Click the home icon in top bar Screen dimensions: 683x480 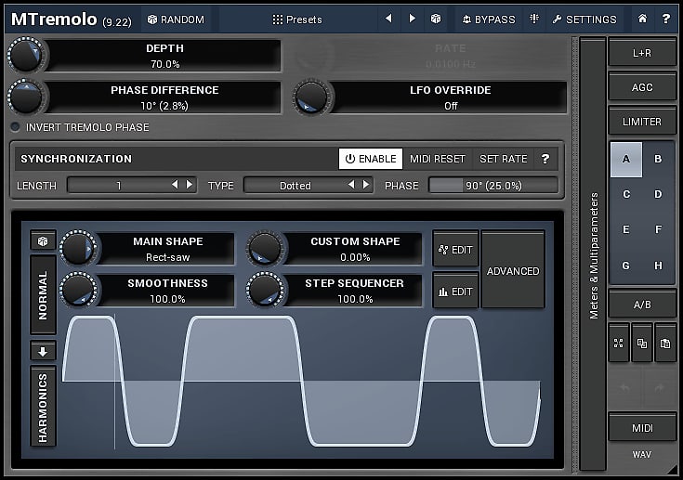642,19
